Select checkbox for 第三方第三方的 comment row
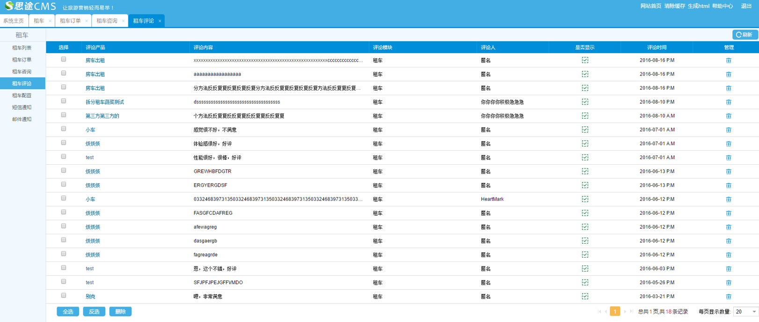759x322 pixels. tap(64, 115)
